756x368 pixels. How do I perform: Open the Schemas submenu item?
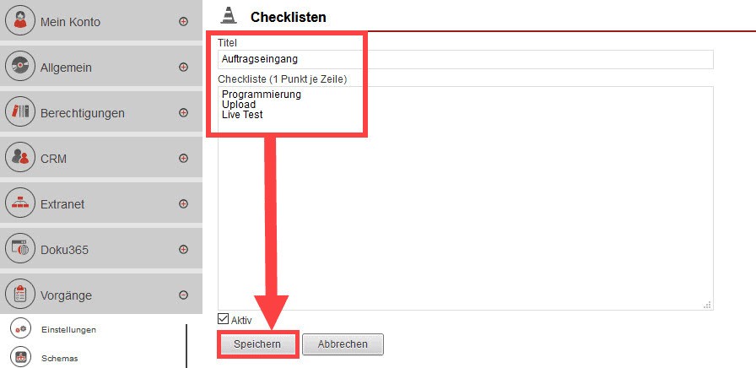(59, 358)
